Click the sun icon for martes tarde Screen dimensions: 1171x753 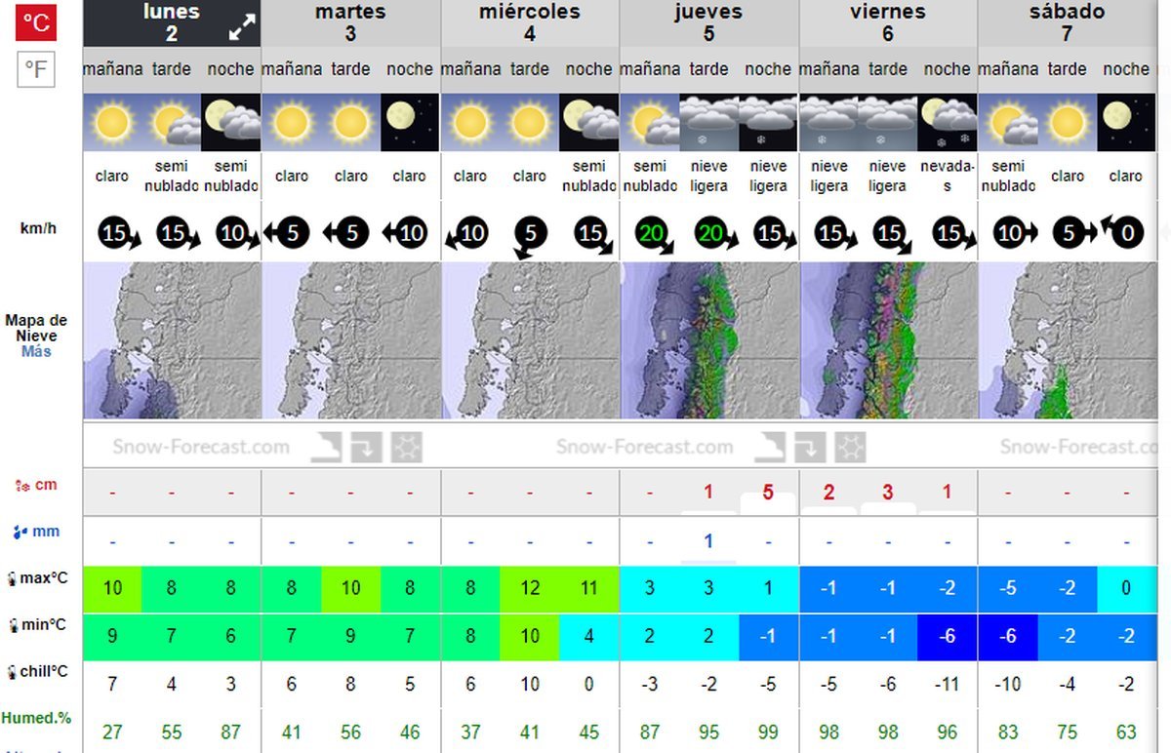coord(350,123)
